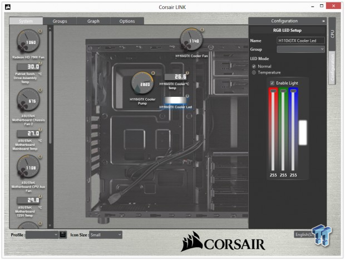This screenshot has height=260, width=345.
Task: Click the Patriot Torch drive temp readout 30.0
Action: (28, 67)
